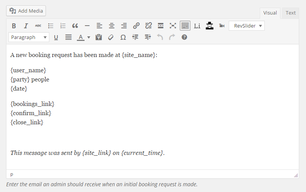Screen dimensions: 306x192
Task: Open distraction-free fullscreen mode
Action: pyautogui.click(x=173, y=26)
